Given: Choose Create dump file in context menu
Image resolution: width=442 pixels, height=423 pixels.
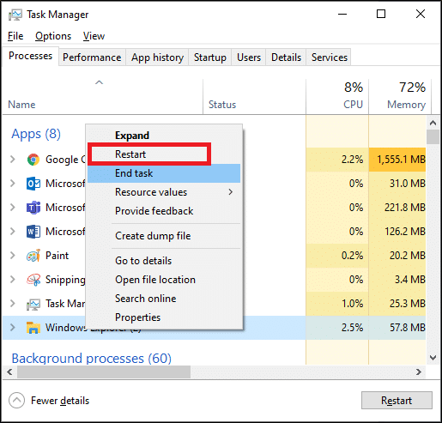Looking at the screenshot, I should click(164, 236).
